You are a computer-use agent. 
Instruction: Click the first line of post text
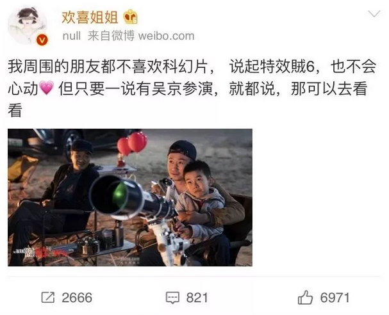tap(192, 67)
